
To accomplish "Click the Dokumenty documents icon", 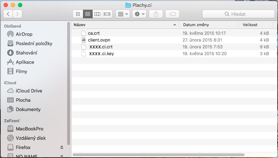I will pos(10,109).
